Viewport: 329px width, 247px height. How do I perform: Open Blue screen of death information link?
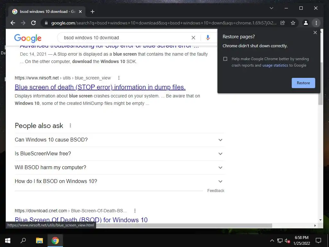(x=100, y=87)
